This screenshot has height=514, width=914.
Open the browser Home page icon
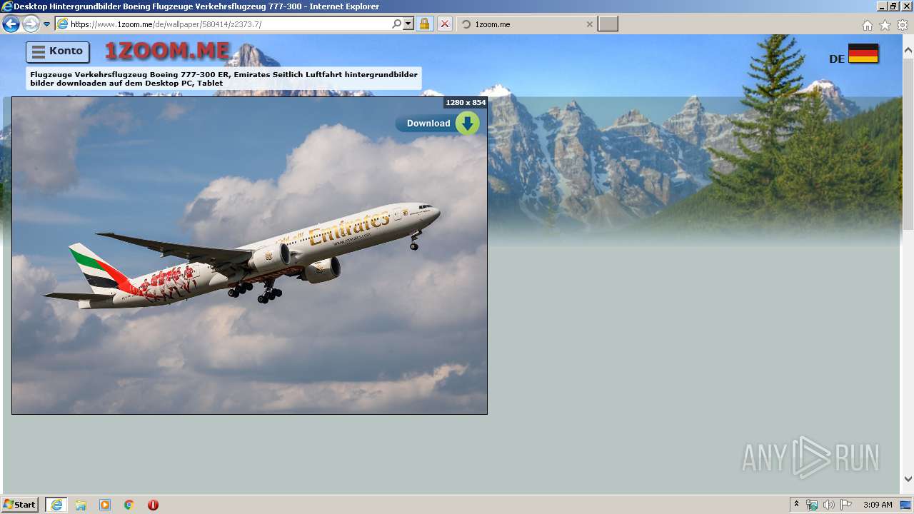867,25
